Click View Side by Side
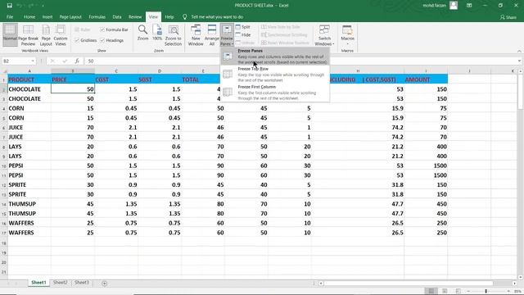Viewport: 524px width, 295px height. tap(281, 27)
